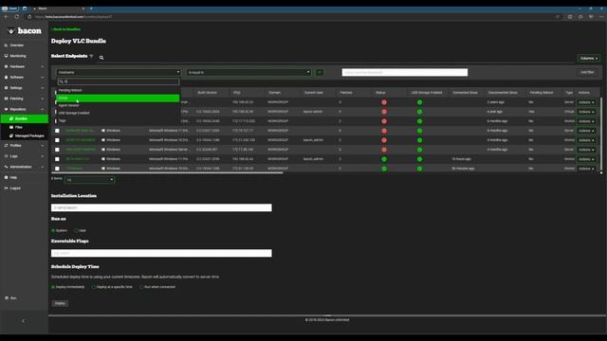Select Run when connected radio option
The width and height of the screenshot is (607, 341).
141,287
